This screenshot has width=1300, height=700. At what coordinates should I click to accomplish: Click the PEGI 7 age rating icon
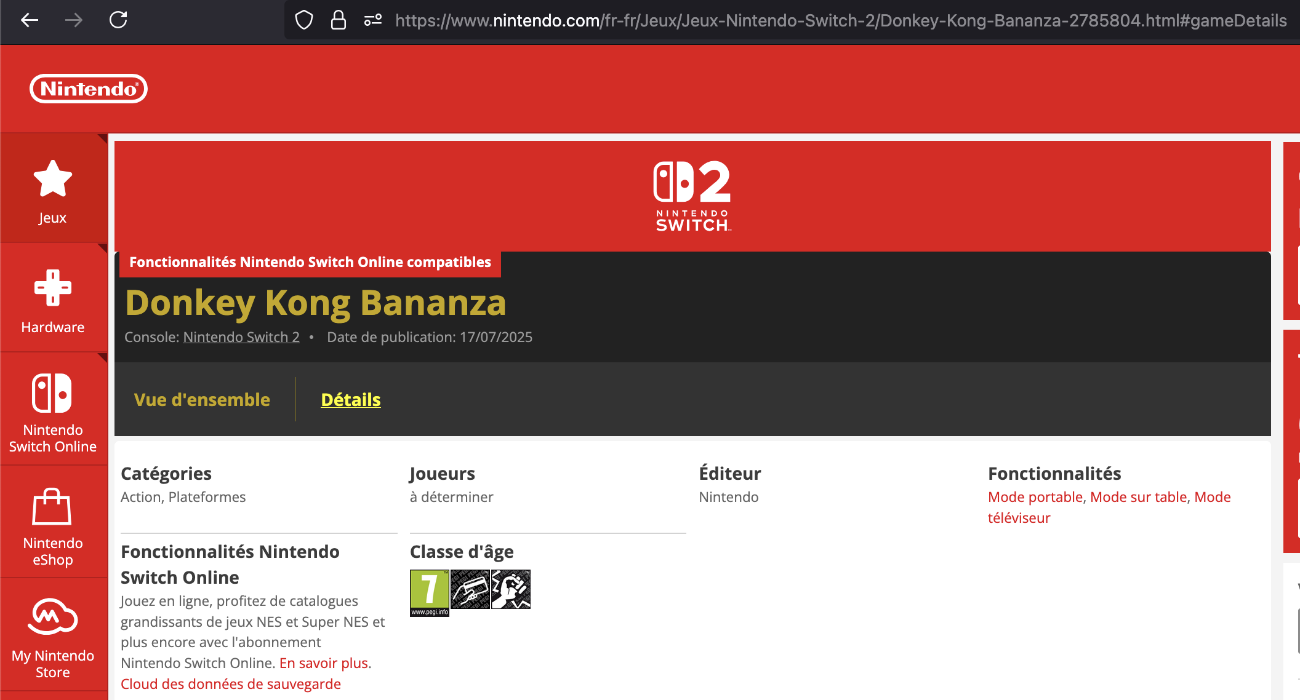click(430, 593)
